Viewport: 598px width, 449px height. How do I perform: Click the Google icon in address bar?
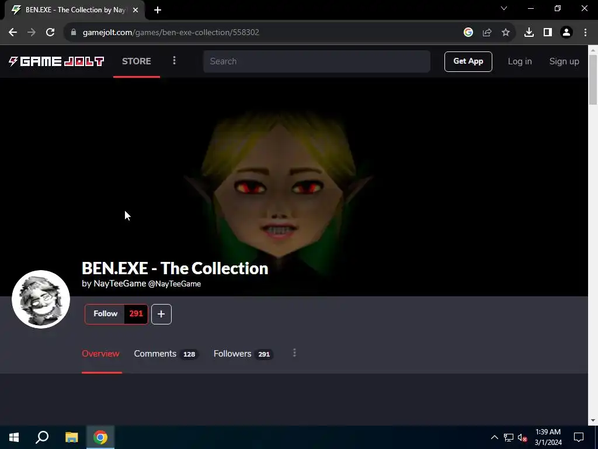point(468,33)
